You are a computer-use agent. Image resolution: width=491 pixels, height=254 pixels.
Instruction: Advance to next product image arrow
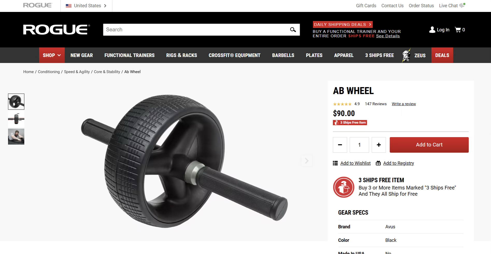[x=307, y=161]
